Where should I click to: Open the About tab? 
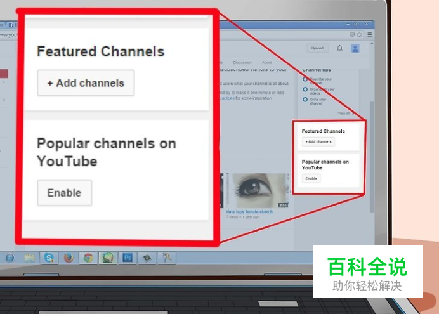tap(267, 62)
